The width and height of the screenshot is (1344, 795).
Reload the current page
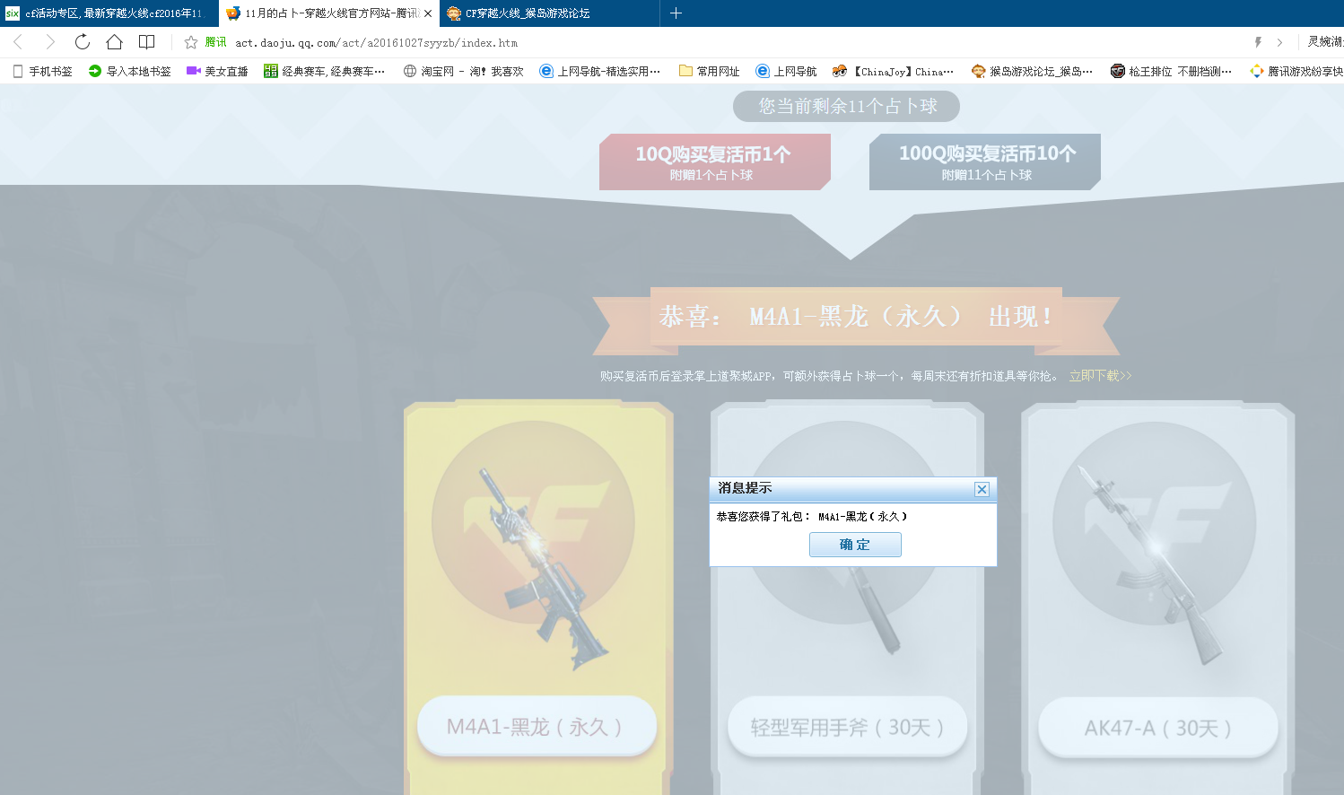tap(83, 42)
